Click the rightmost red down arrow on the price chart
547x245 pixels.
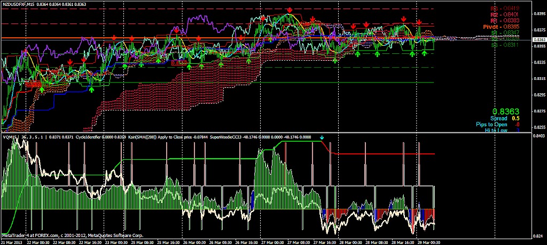pyautogui.click(x=419, y=22)
